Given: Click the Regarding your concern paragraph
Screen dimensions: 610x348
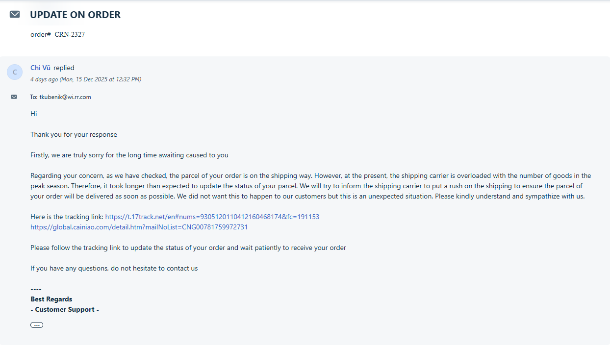Looking at the screenshot, I should [x=311, y=186].
